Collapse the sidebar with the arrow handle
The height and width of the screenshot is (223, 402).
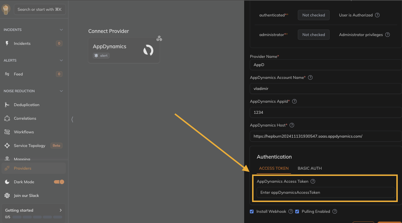click(72, 119)
